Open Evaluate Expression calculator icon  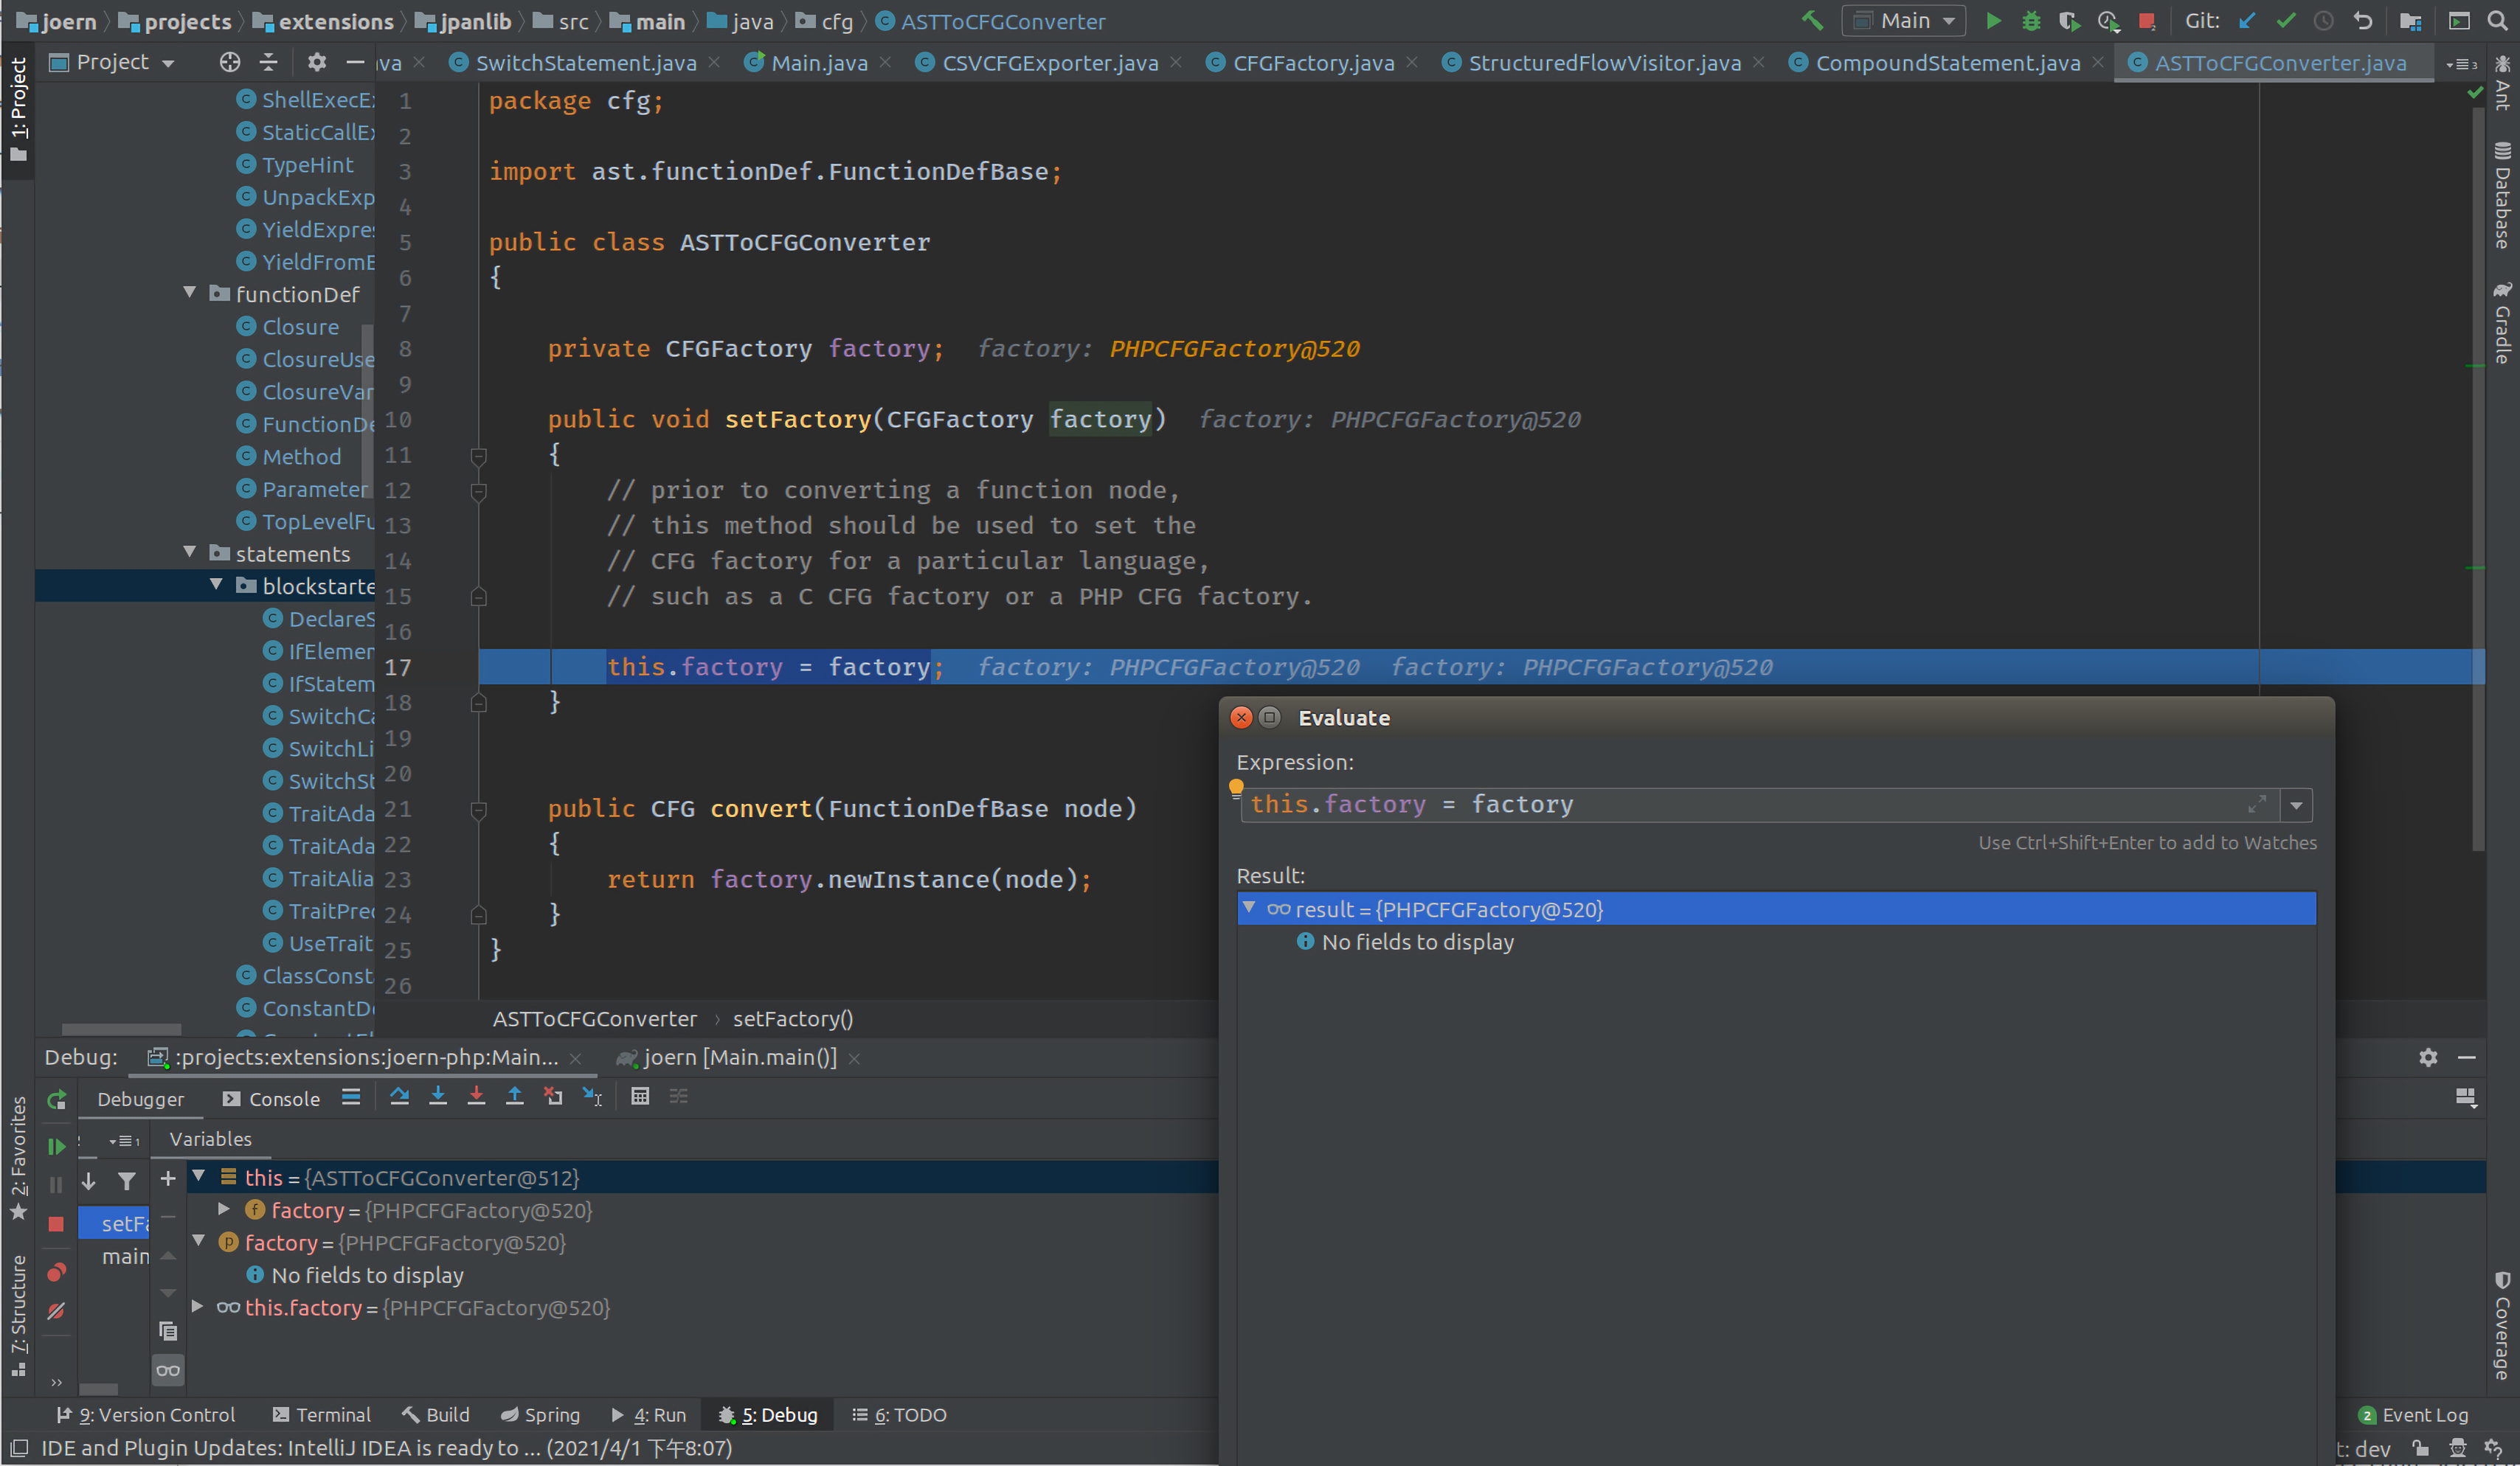tap(640, 1097)
